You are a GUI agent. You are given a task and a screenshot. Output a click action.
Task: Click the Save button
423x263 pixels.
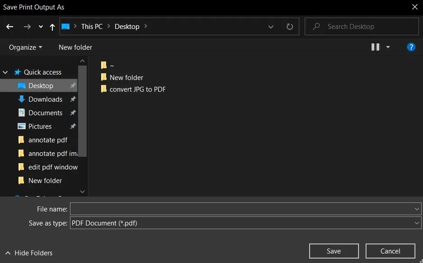pyautogui.click(x=334, y=251)
